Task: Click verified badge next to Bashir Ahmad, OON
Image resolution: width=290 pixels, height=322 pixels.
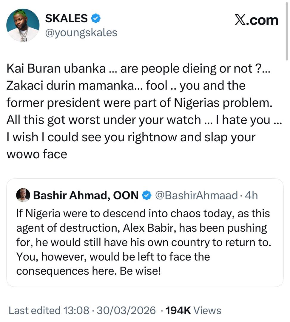Action: (146, 195)
